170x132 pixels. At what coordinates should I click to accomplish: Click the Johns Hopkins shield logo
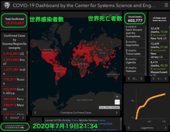[7, 5]
